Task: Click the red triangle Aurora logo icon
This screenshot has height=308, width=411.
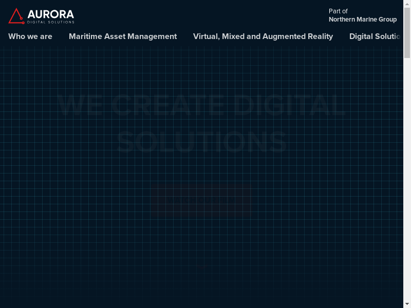Action: 16,16
